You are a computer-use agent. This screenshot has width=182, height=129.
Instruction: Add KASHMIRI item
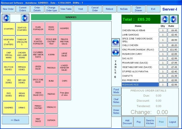pos(65,28)
